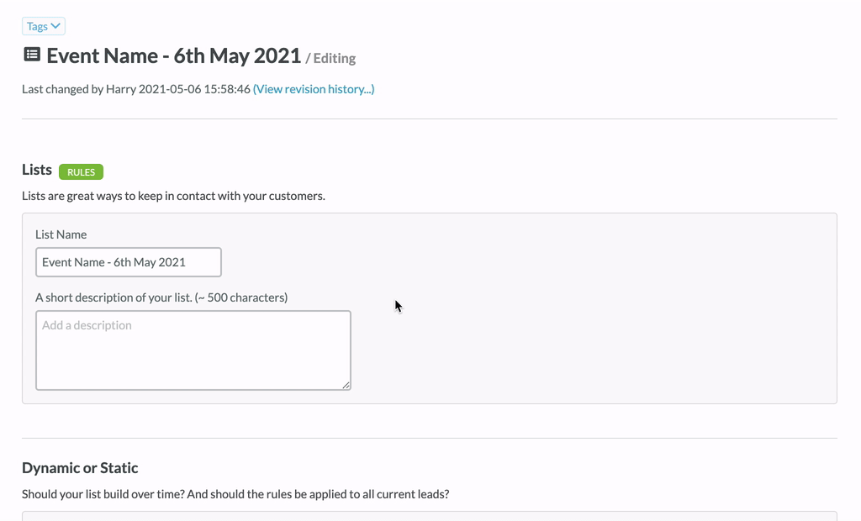Click the Last changed by Harry text
This screenshot has width=861, height=521.
pyautogui.click(x=79, y=89)
